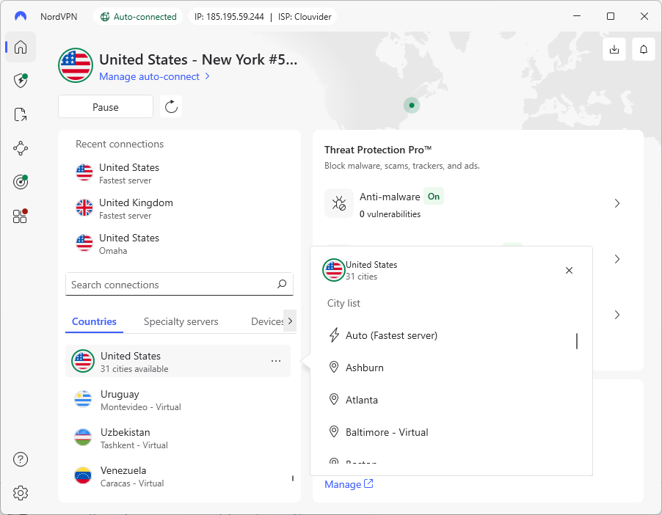Viewport: 662px width, 515px height.
Task: Click the download icon at top right
Action: (x=614, y=49)
